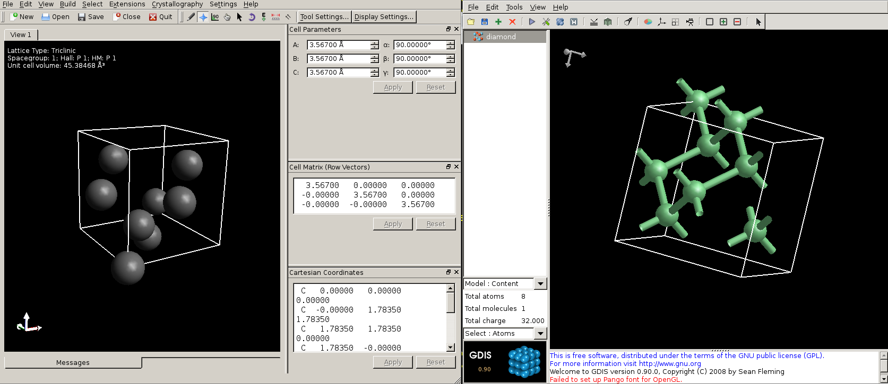Click Apply under Cartesian Coordinates
Image resolution: width=888 pixels, height=384 pixels.
393,362
